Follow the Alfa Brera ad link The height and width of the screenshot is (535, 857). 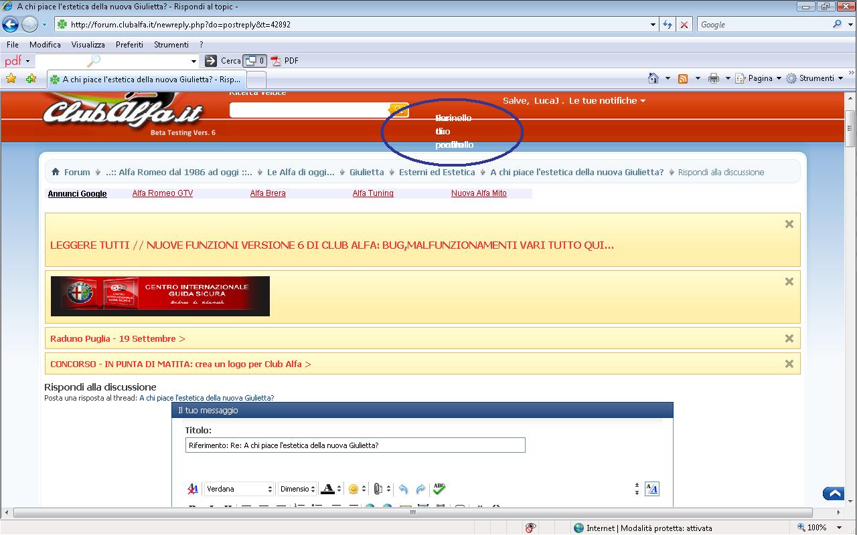point(268,193)
